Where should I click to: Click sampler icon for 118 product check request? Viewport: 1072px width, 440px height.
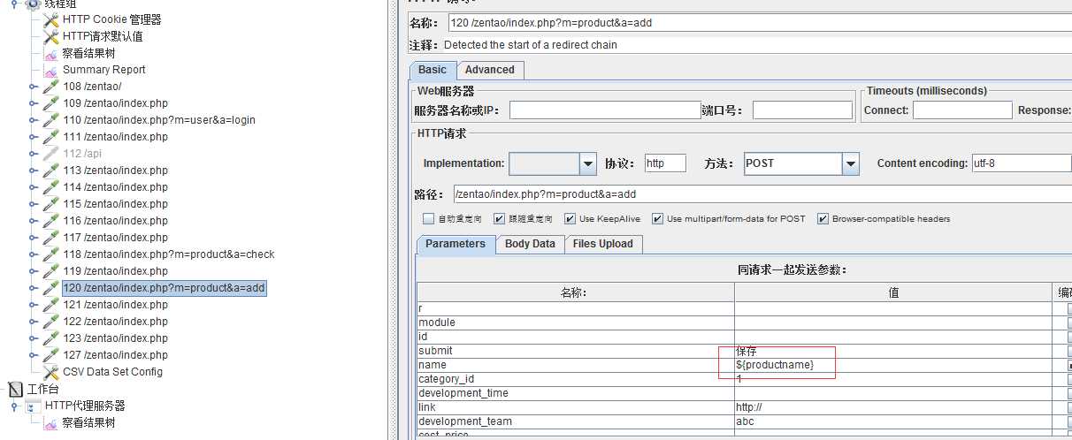[51, 254]
